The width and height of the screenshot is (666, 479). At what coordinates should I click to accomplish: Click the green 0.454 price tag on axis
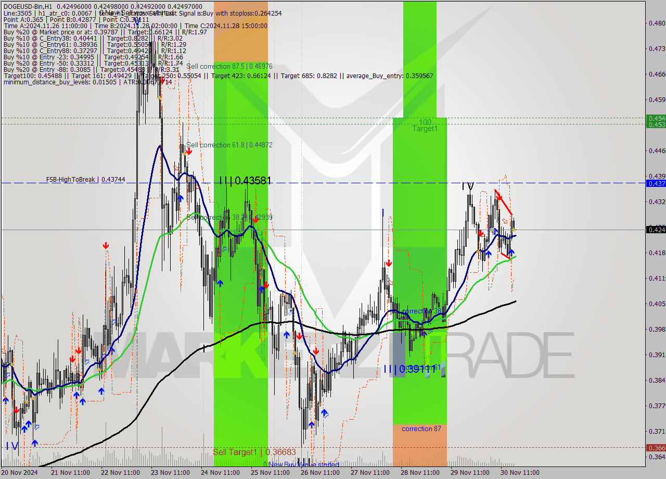coord(656,118)
